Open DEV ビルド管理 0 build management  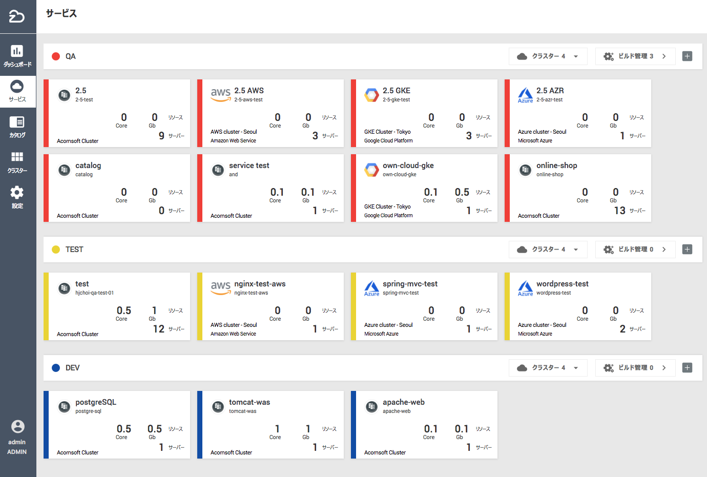pyautogui.click(x=635, y=368)
